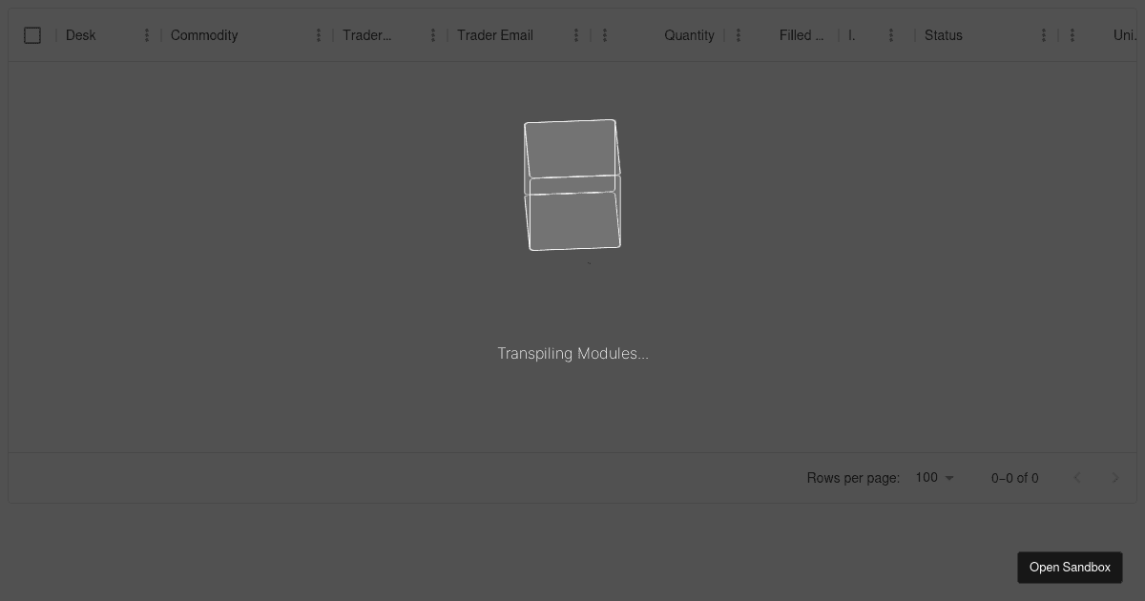
Task: Open the Trader Email column menu
Action: pyautogui.click(x=575, y=35)
